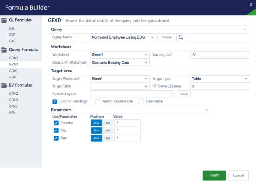The image size is (256, 183).
Task: Select the GXC formula
Action: [x=12, y=41]
